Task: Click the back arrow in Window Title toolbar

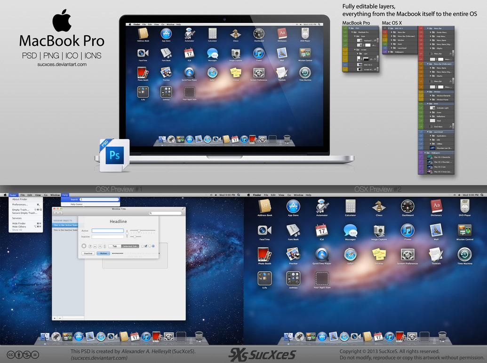Action: [x=56, y=213]
